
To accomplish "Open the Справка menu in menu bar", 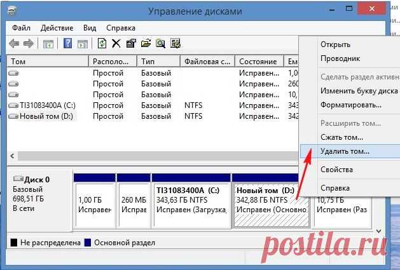I will [x=121, y=28].
